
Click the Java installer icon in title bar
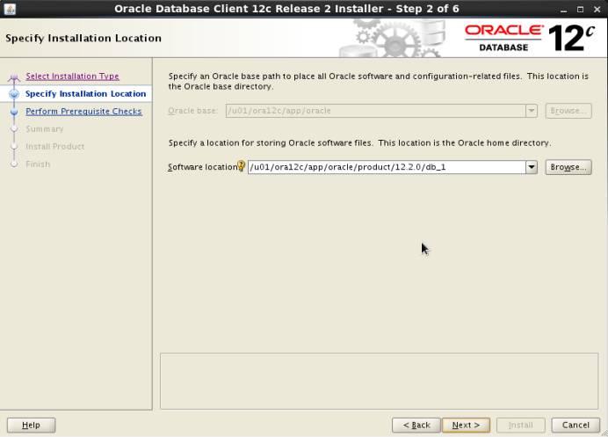point(10,9)
